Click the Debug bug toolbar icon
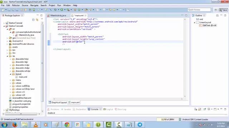Image resolution: width=229 pixels, height=128 pixels. 55,10
